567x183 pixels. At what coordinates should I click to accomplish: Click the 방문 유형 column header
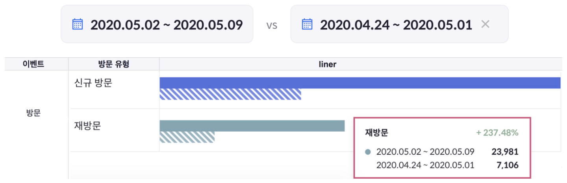point(114,64)
